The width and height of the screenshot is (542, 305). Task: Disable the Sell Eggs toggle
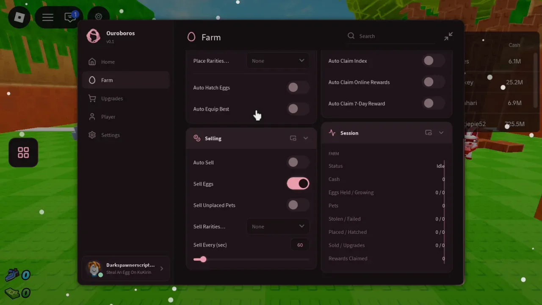point(298,183)
